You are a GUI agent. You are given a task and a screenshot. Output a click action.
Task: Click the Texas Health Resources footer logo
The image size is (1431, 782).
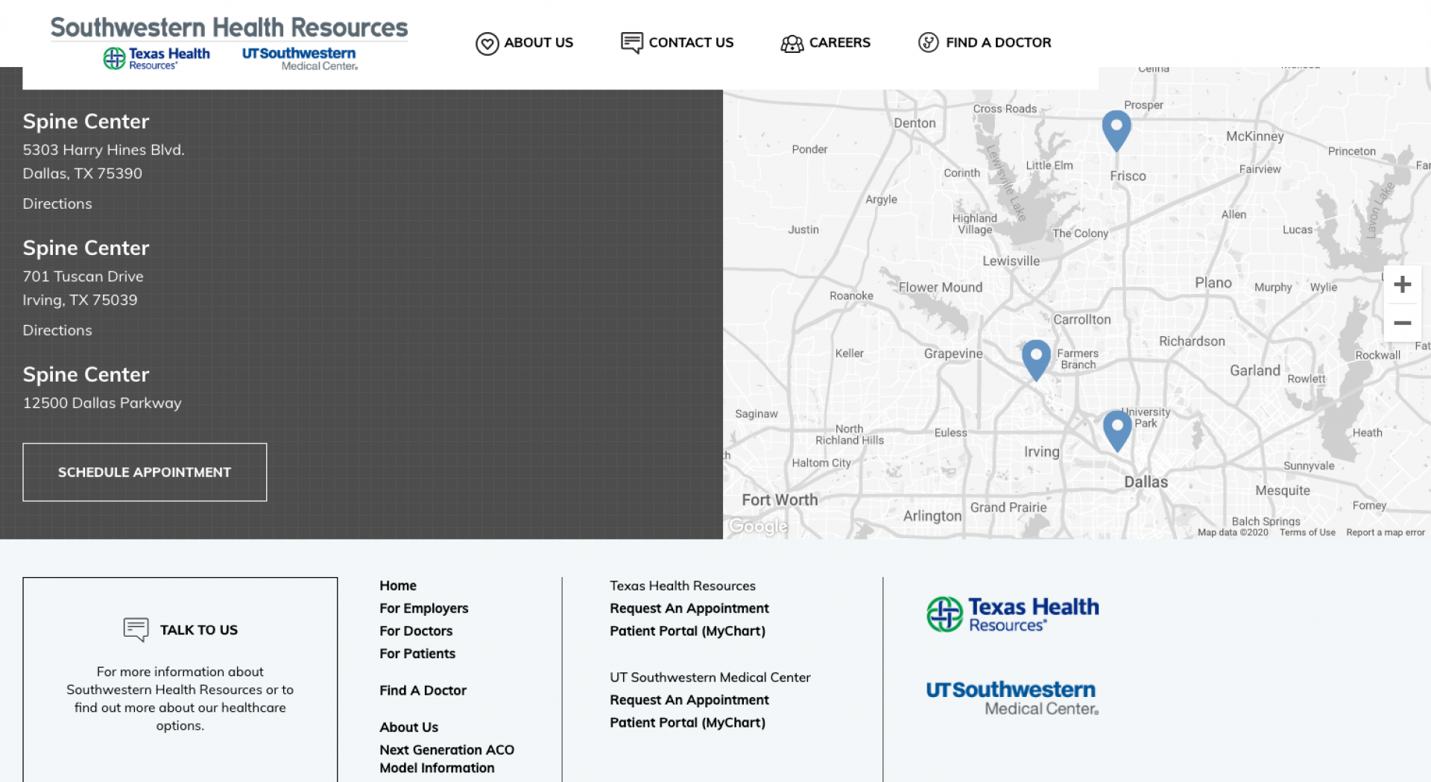point(1012,614)
